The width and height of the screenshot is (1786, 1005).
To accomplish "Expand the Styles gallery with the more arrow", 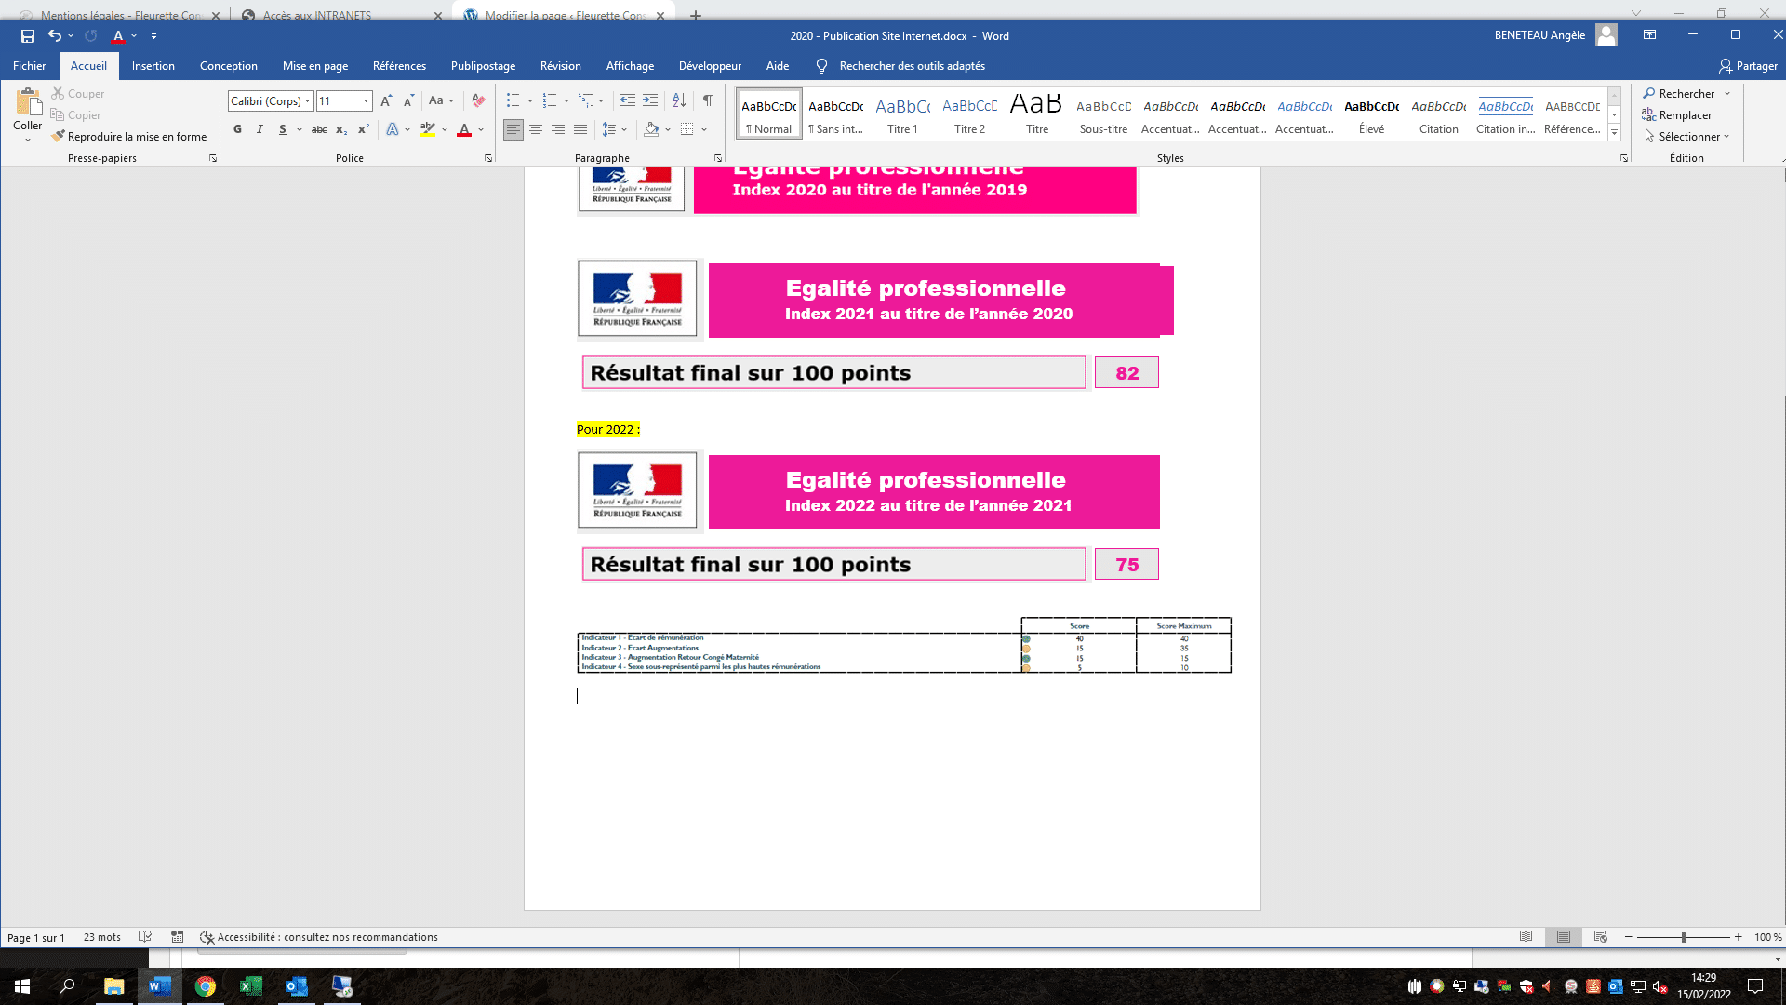I will (1615, 132).
